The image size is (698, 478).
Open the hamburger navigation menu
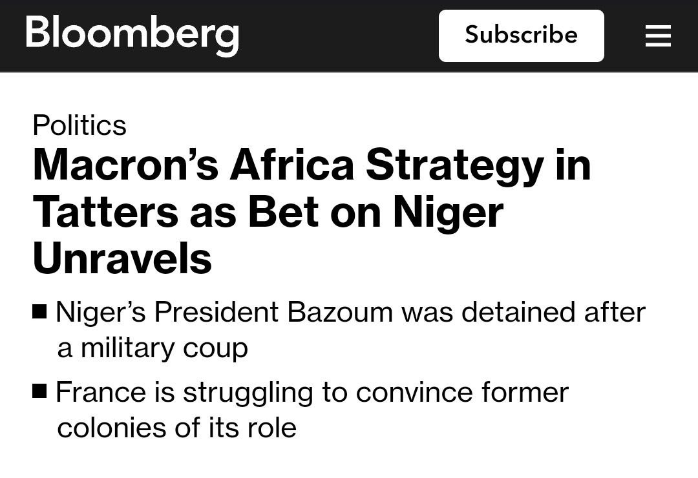point(658,36)
